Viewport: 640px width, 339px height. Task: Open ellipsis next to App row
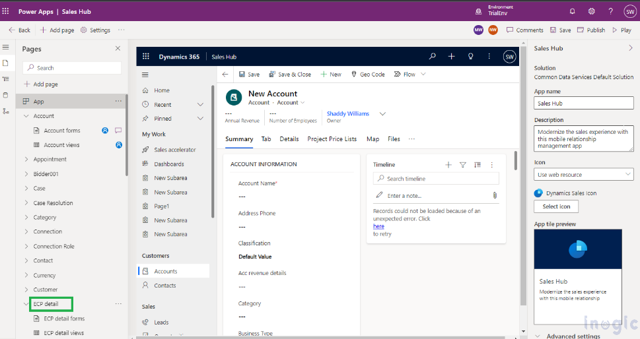point(118,101)
